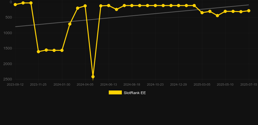Viewport: 258px width, 125px height.
Task: Click the 2024-01-30 x-axis label
Action: pos(62,85)
